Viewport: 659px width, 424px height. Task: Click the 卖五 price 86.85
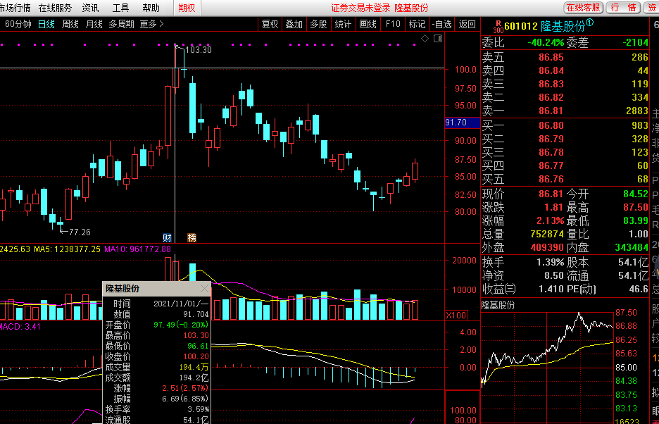coord(551,58)
